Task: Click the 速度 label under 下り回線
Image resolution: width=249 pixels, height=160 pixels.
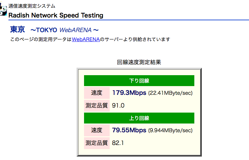Action: (x=97, y=93)
